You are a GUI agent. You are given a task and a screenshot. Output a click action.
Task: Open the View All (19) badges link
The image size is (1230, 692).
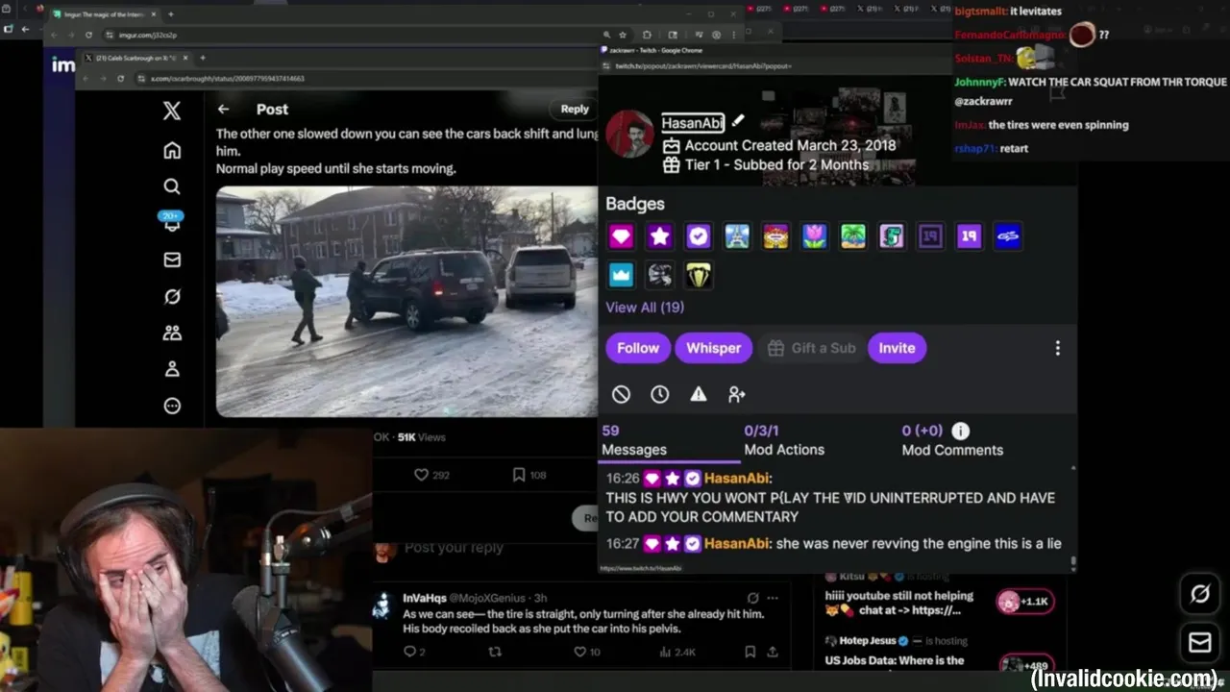pyautogui.click(x=645, y=308)
